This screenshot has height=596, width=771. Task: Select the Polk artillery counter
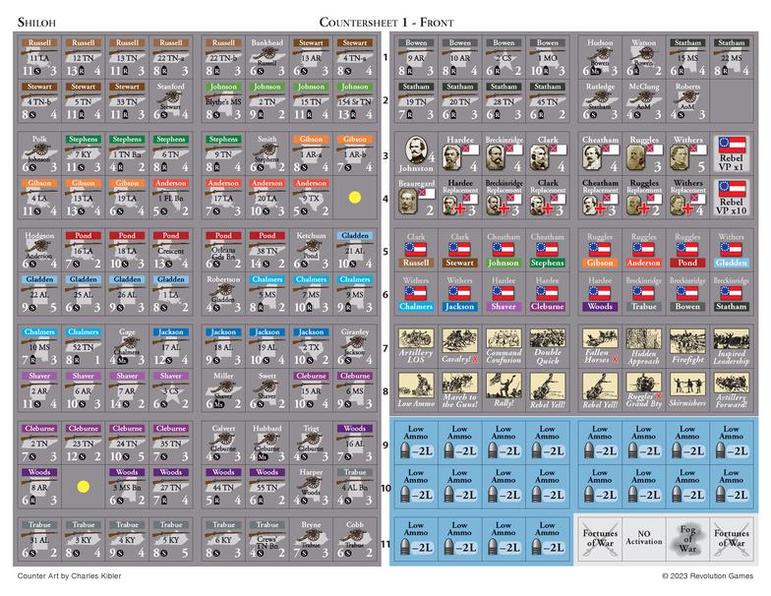39,153
